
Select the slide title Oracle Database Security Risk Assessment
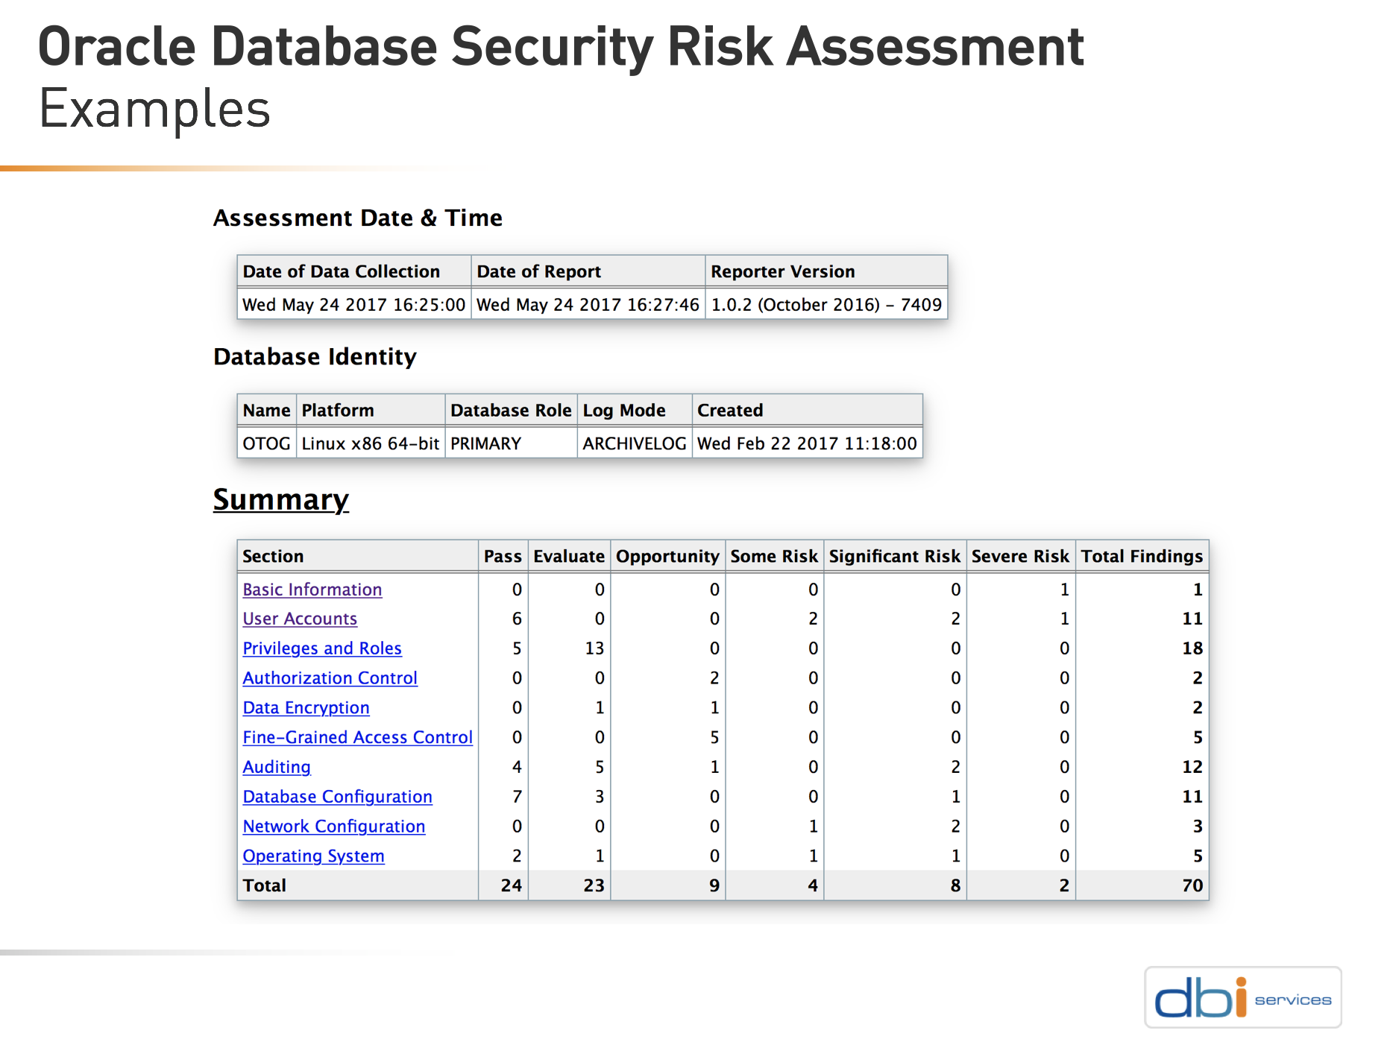[561, 47]
